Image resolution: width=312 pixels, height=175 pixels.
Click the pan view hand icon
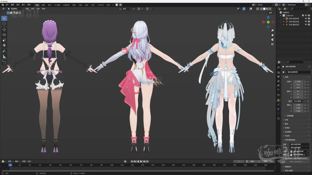pos(272,35)
